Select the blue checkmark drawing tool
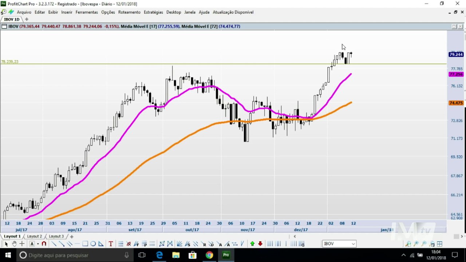The height and width of the screenshot is (262, 466). 242,244
